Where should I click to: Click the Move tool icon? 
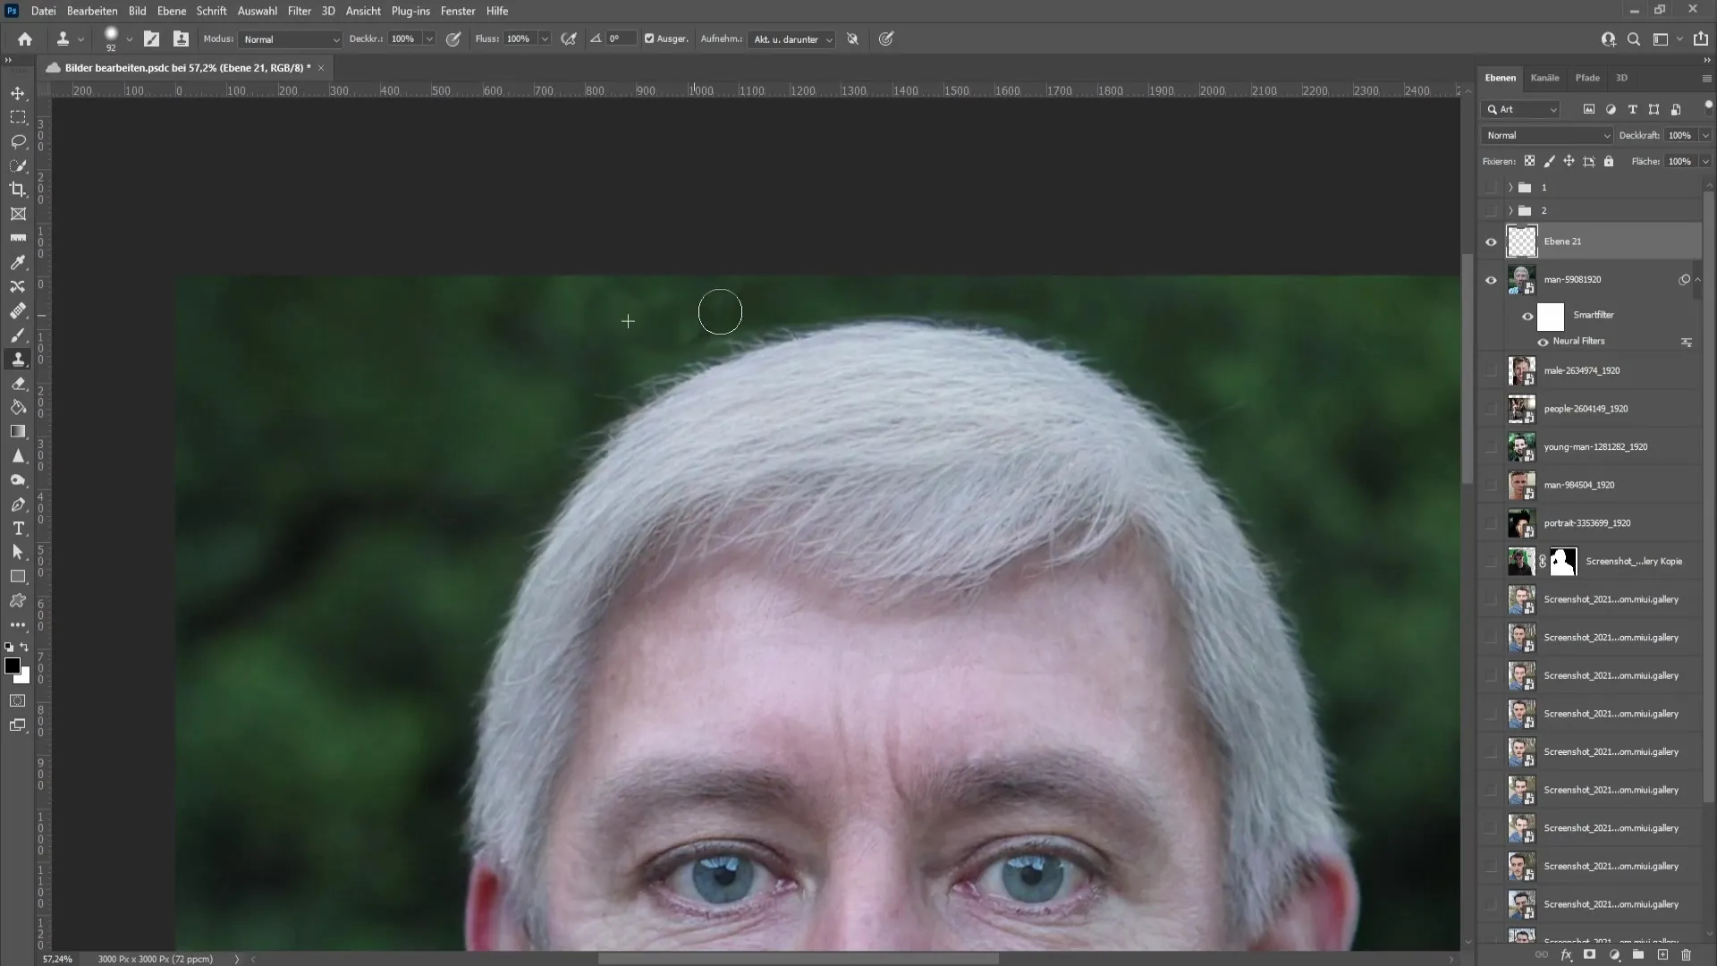(x=18, y=92)
